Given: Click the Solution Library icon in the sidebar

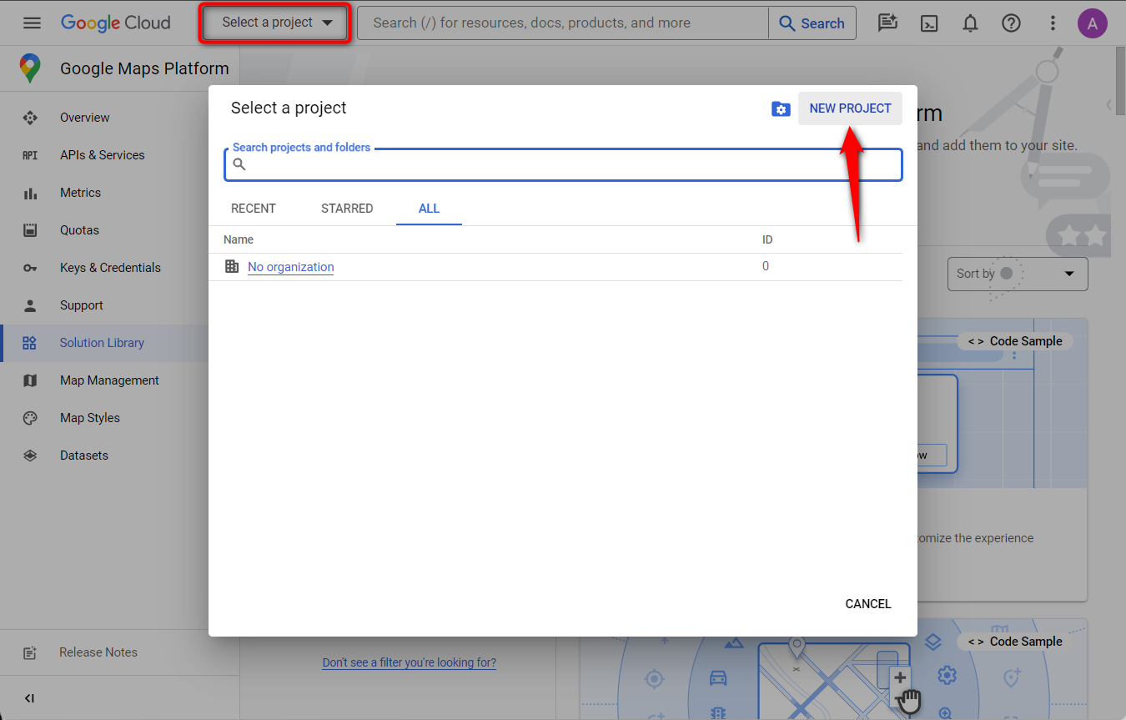Looking at the screenshot, I should [30, 343].
